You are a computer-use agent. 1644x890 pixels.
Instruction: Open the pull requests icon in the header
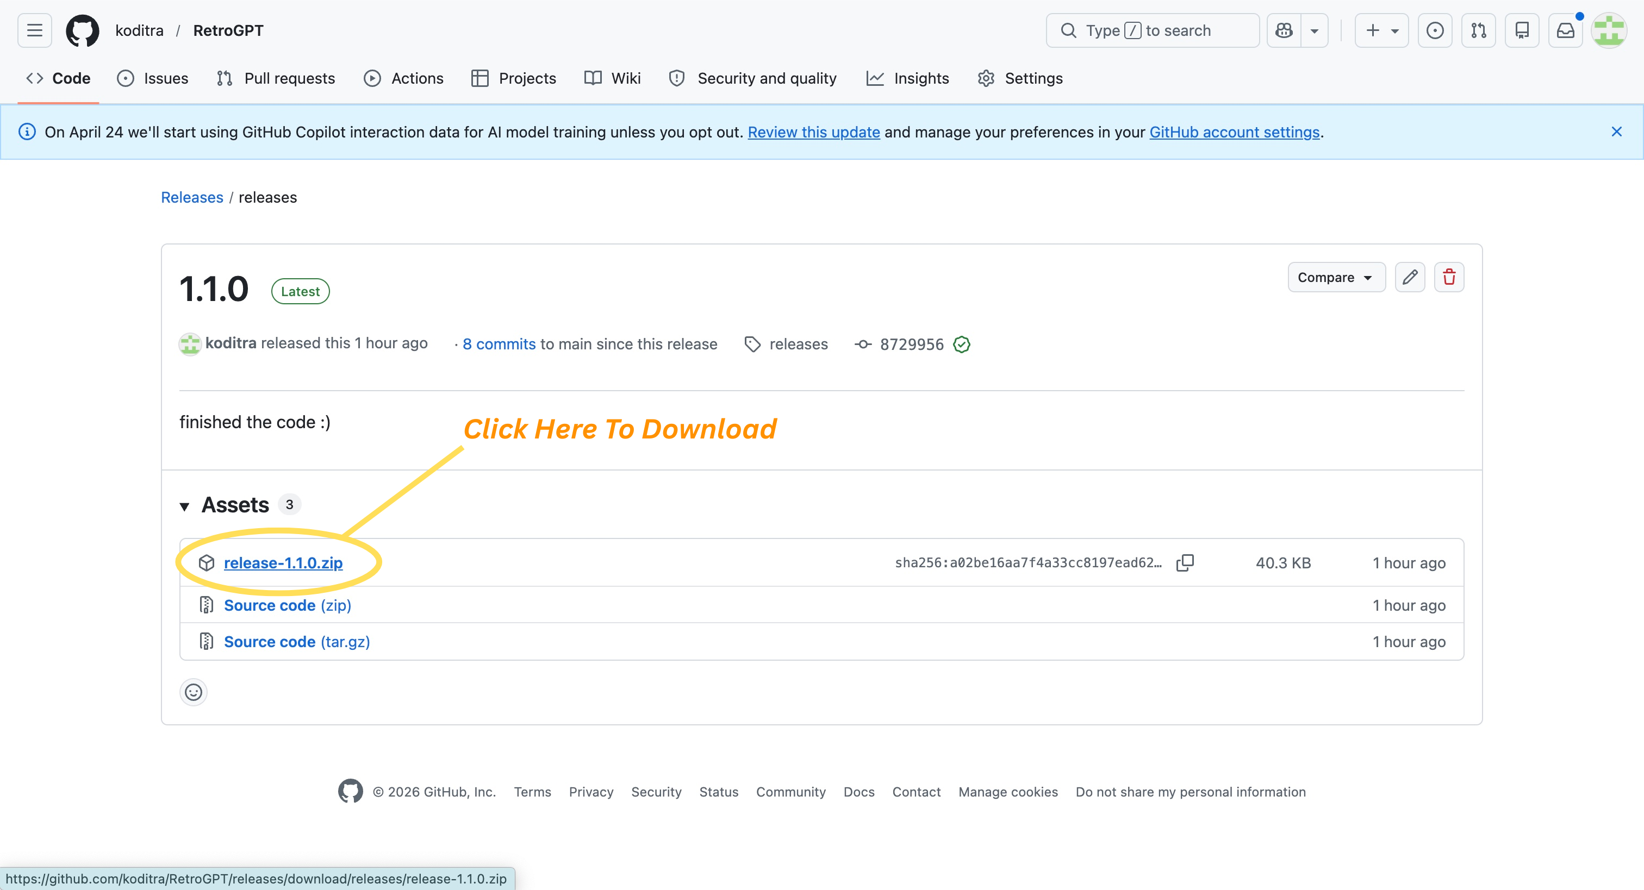1478,30
